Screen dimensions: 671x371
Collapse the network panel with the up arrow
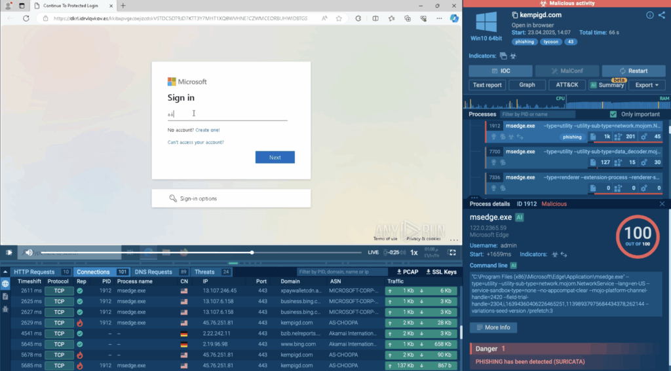pyautogui.click(x=5, y=272)
